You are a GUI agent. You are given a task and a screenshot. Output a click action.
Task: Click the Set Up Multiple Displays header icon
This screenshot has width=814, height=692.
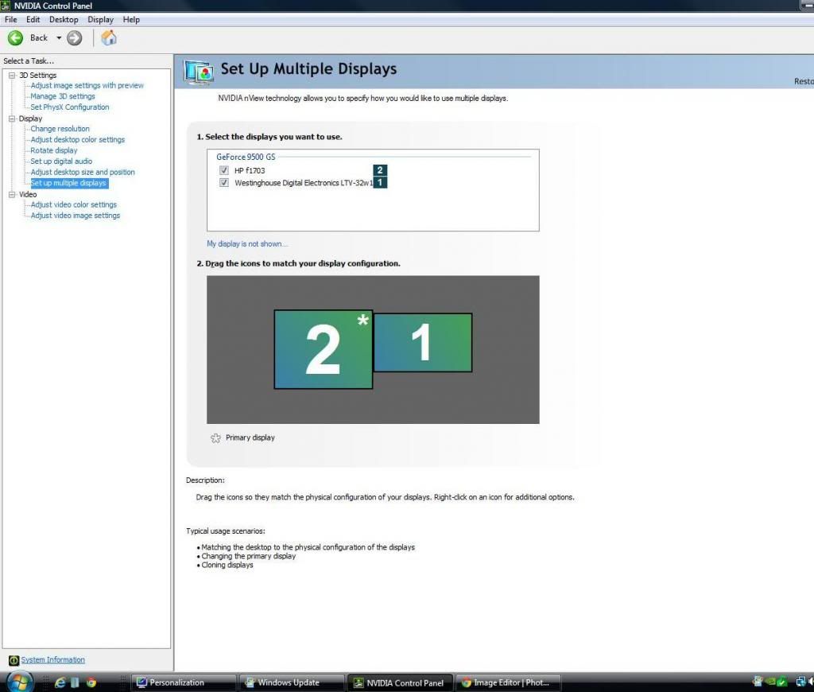(x=198, y=72)
